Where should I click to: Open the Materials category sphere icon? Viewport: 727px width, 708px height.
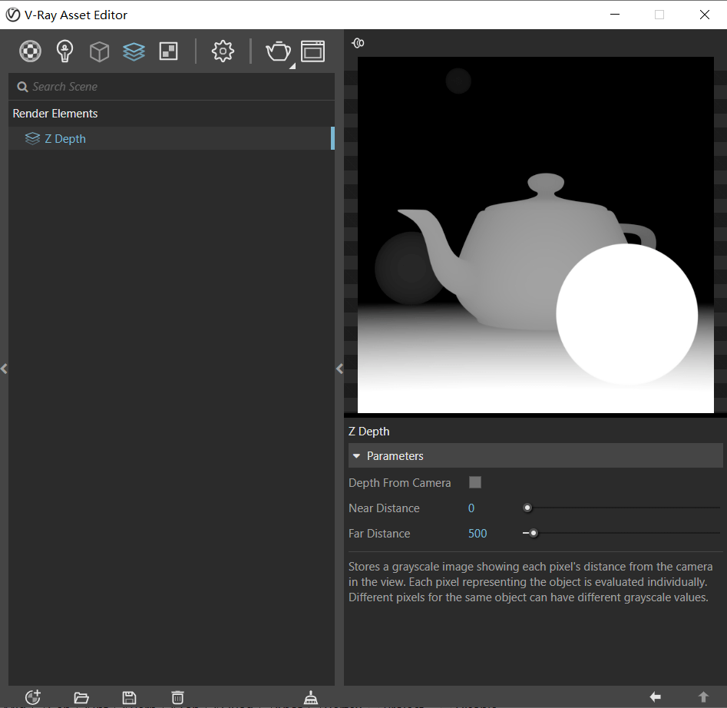30,51
